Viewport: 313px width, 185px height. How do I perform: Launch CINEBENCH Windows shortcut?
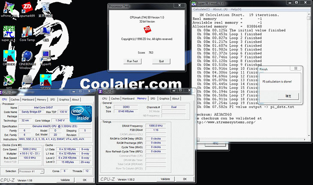[x=27, y=59]
